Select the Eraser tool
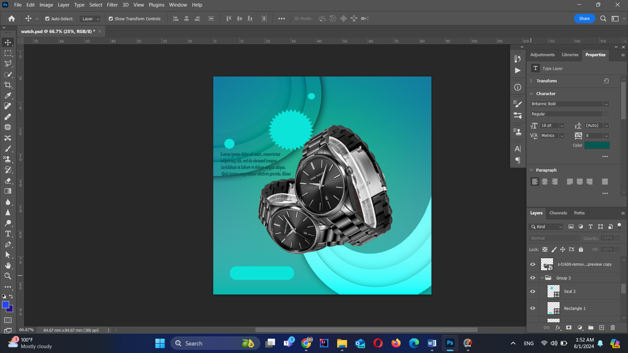The width and height of the screenshot is (628, 353). pos(8,180)
